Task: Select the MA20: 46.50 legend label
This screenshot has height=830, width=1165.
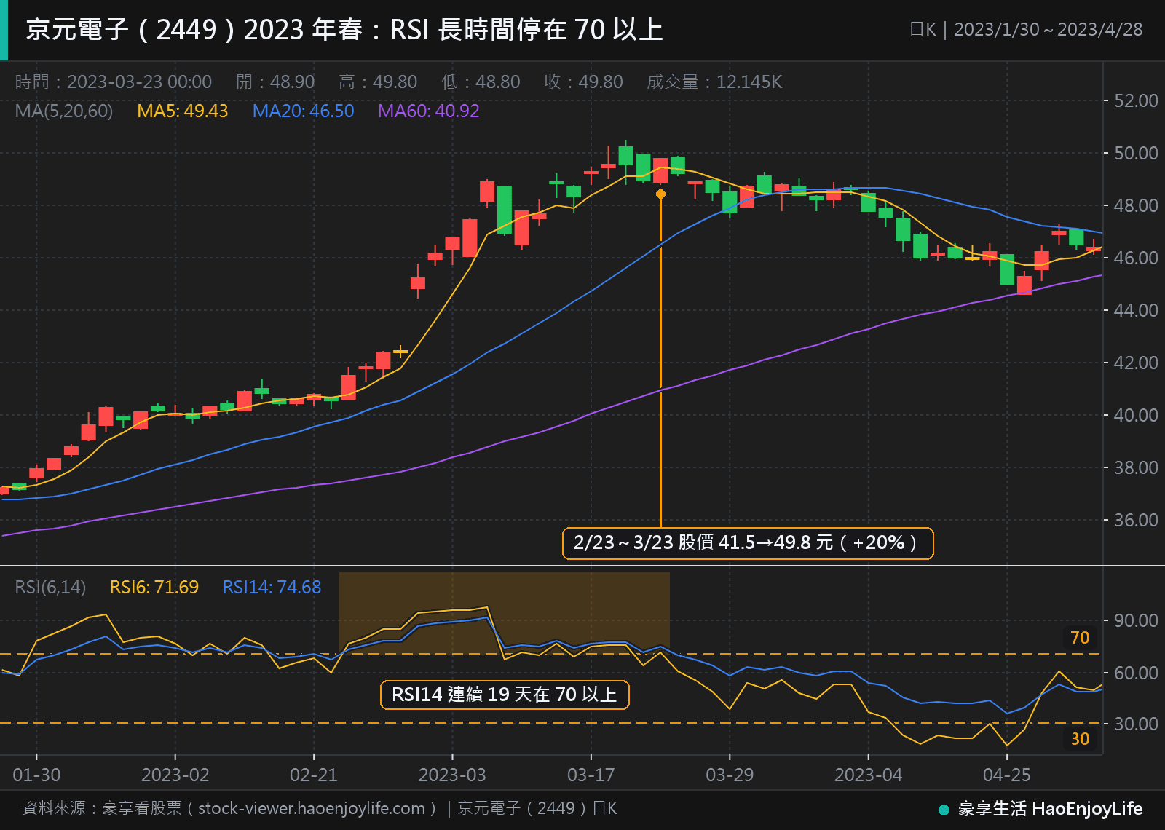Action: click(303, 111)
